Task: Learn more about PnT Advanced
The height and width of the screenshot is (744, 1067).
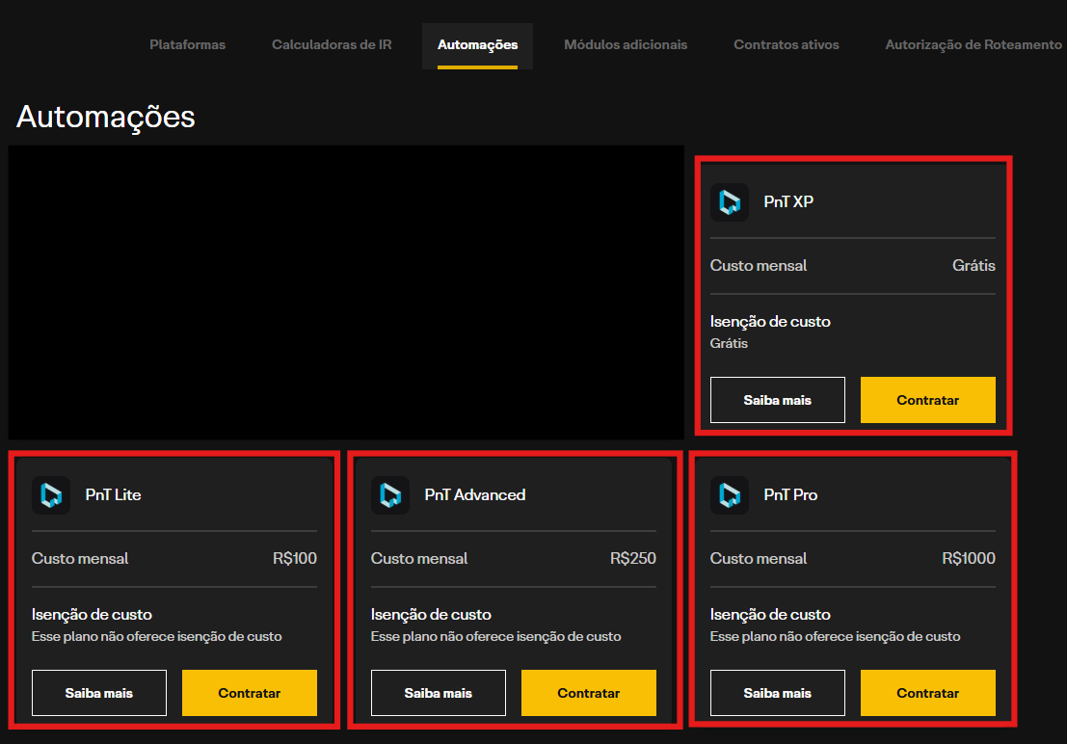Action: [439, 693]
